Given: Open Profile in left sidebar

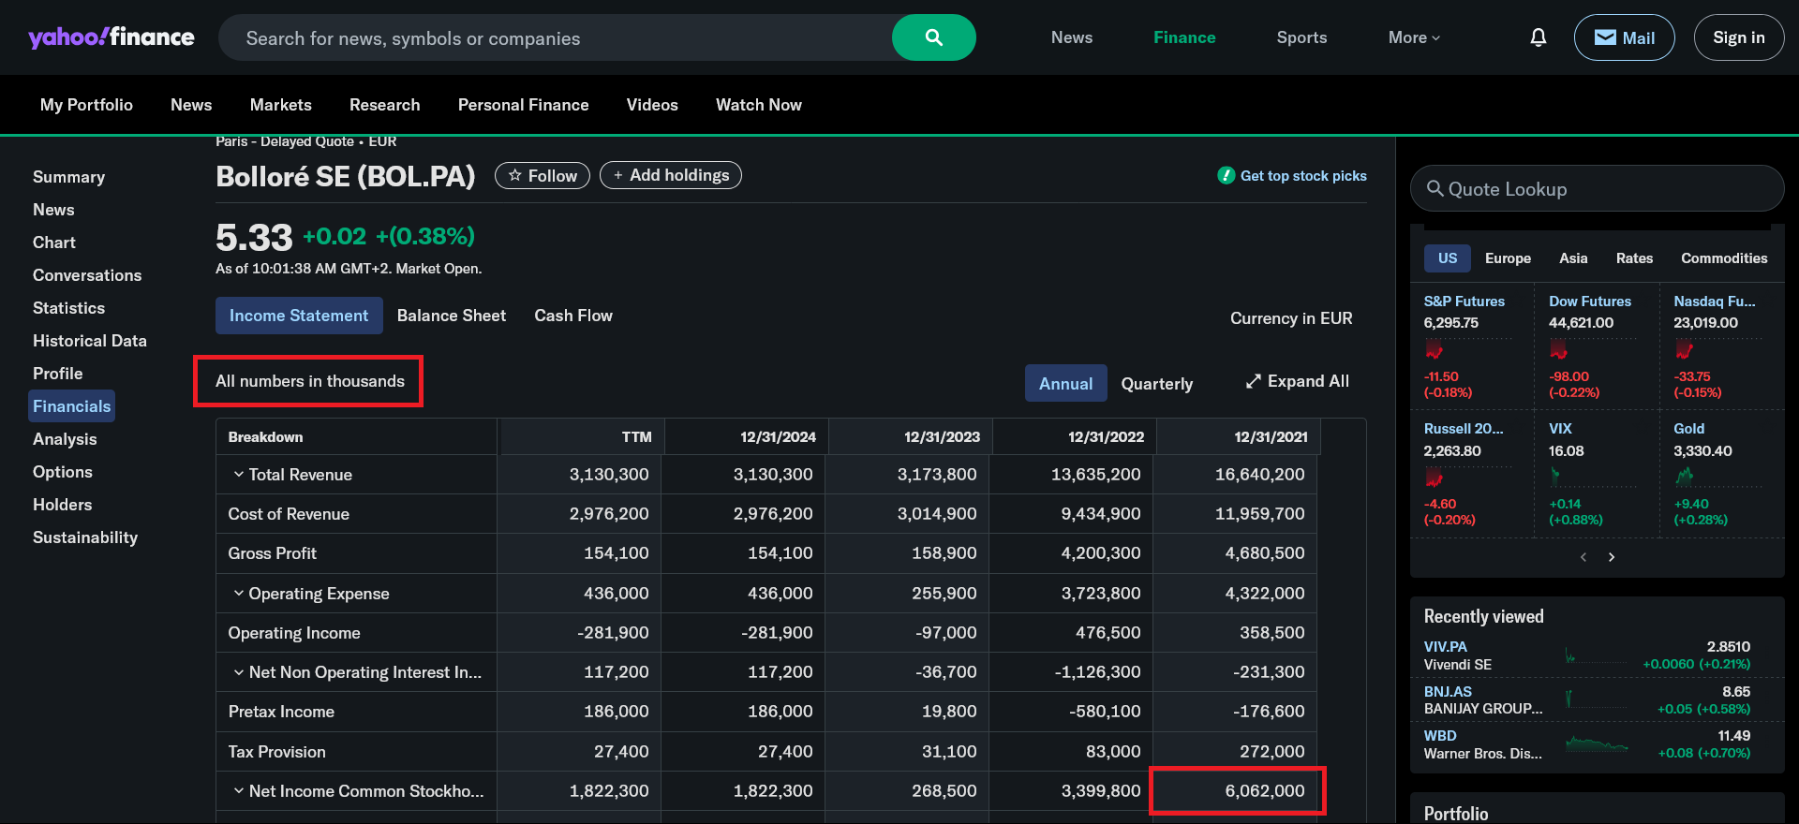Looking at the screenshot, I should click(57, 374).
